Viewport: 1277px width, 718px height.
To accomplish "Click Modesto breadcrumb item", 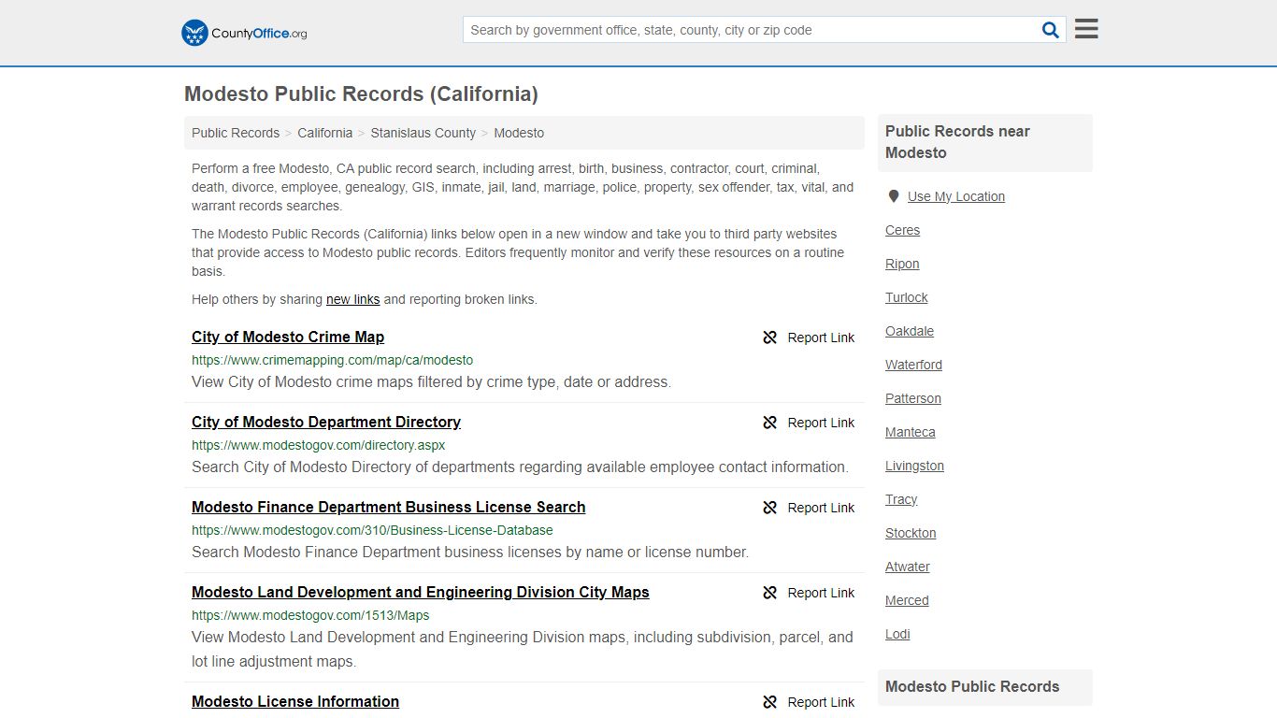I will pos(519,133).
